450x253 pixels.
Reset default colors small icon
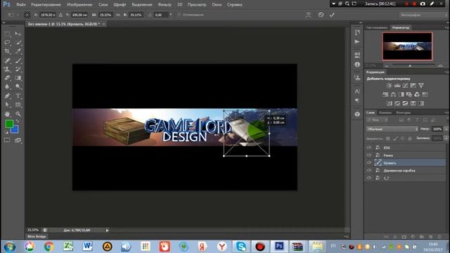6,132
